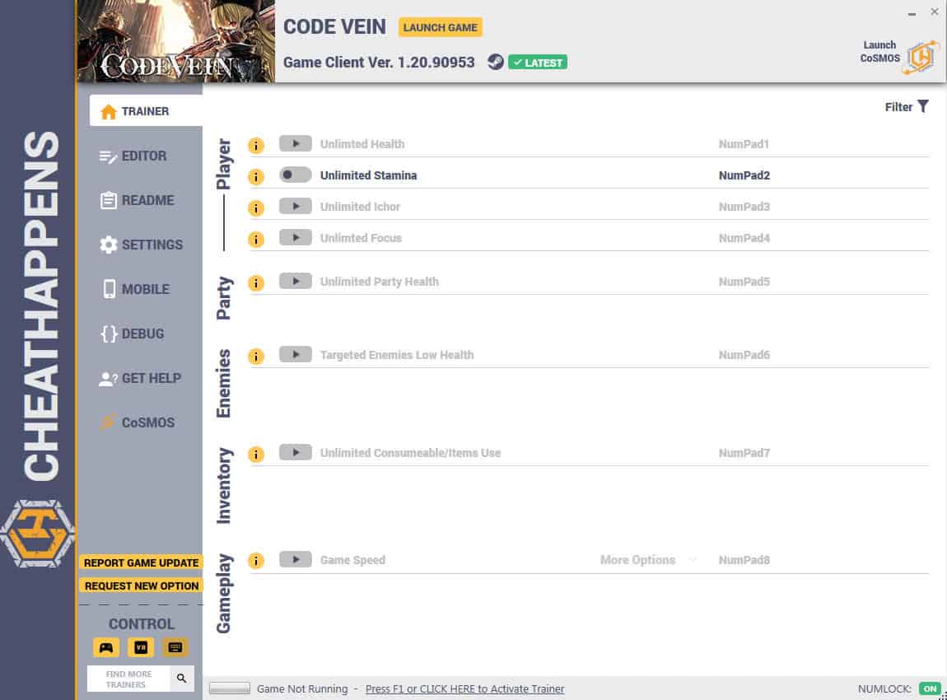This screenshot has width=947, height=700.
Task: Select the VR control icon
Action: pos(141,647)
